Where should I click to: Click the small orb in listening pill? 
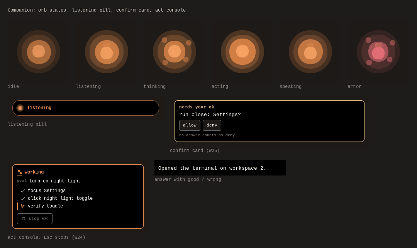pyautogui.click(x=20, y=108)
